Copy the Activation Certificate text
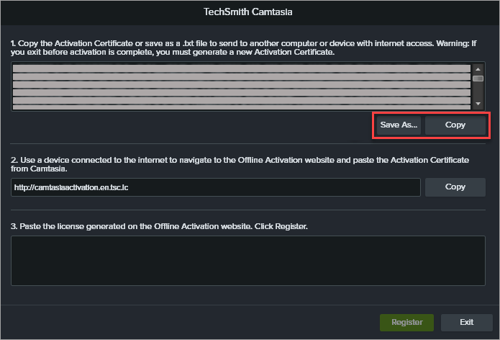The width and height of the screenshot is (500, 340). (455, 125)
